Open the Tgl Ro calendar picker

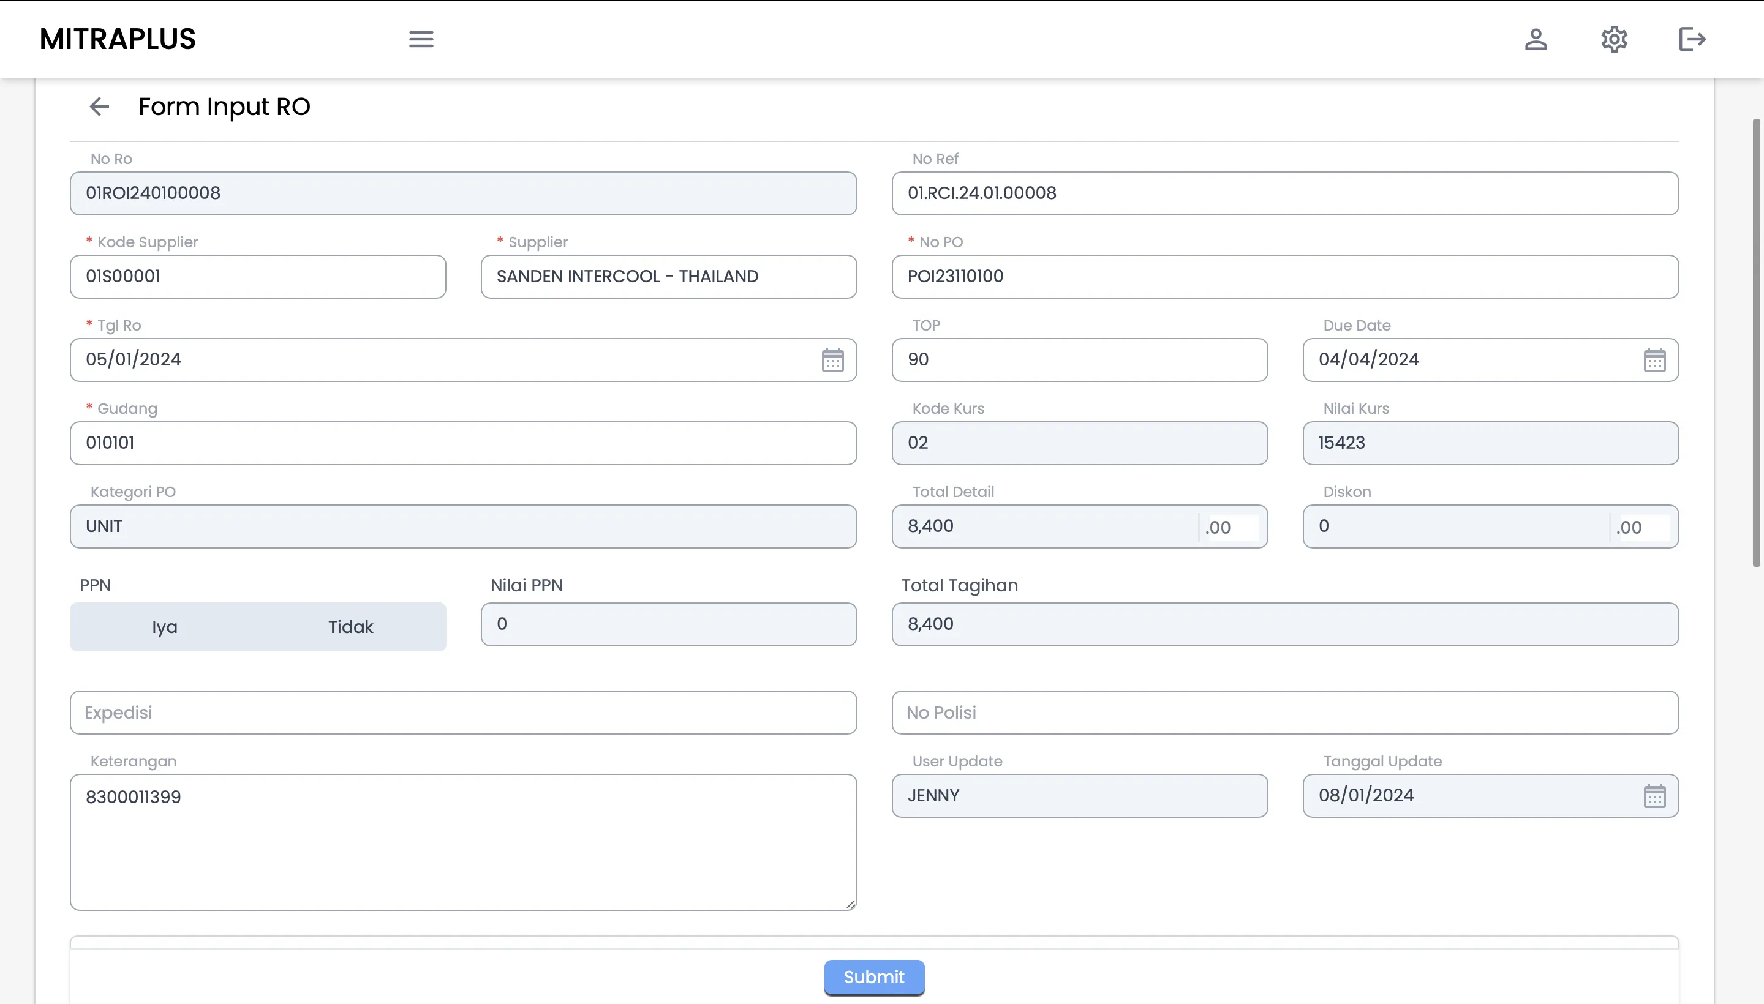832,359
